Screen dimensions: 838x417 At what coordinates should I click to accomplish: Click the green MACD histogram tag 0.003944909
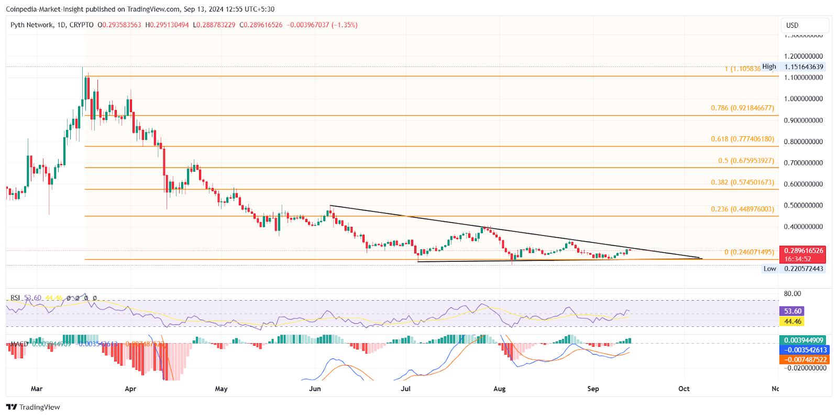pos(803,341)
